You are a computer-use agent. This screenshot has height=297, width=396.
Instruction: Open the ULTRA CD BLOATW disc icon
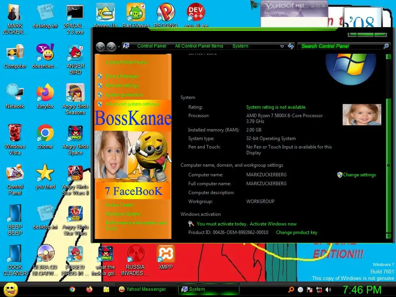coord(45,260)
